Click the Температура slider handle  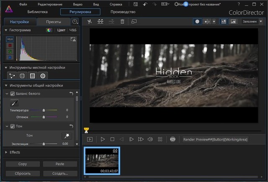click(x=44, y=110)
